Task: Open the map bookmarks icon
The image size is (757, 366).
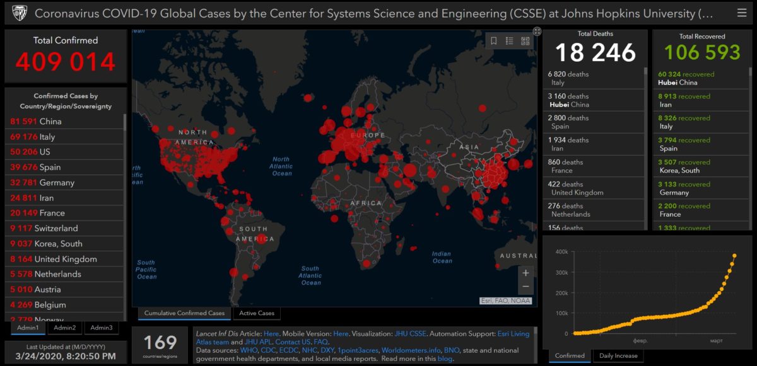Action: pos(494,41)
